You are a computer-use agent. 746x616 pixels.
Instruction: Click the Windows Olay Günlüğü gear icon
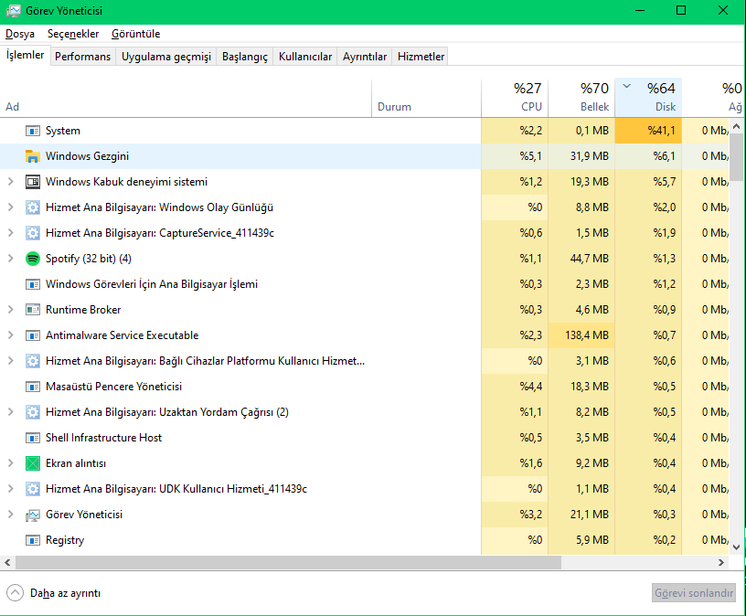[x=32, y=207]
